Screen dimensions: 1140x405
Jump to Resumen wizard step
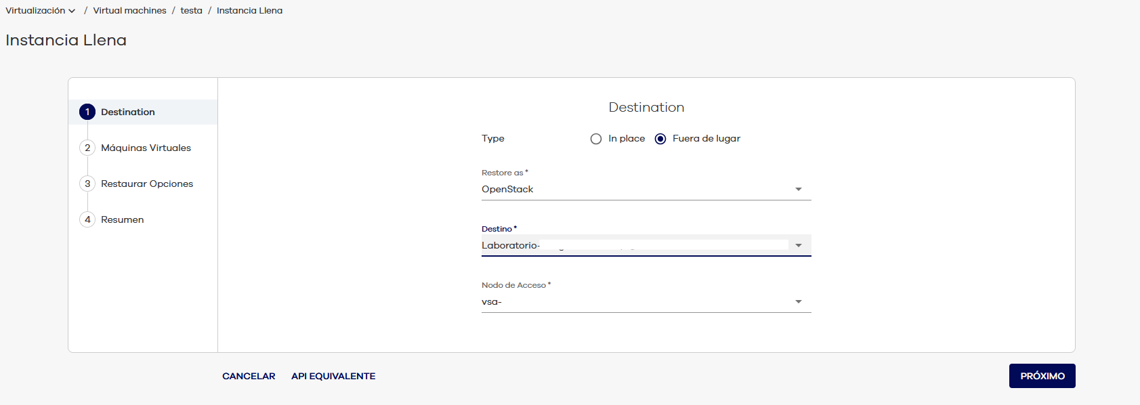(x=122, y=219)
